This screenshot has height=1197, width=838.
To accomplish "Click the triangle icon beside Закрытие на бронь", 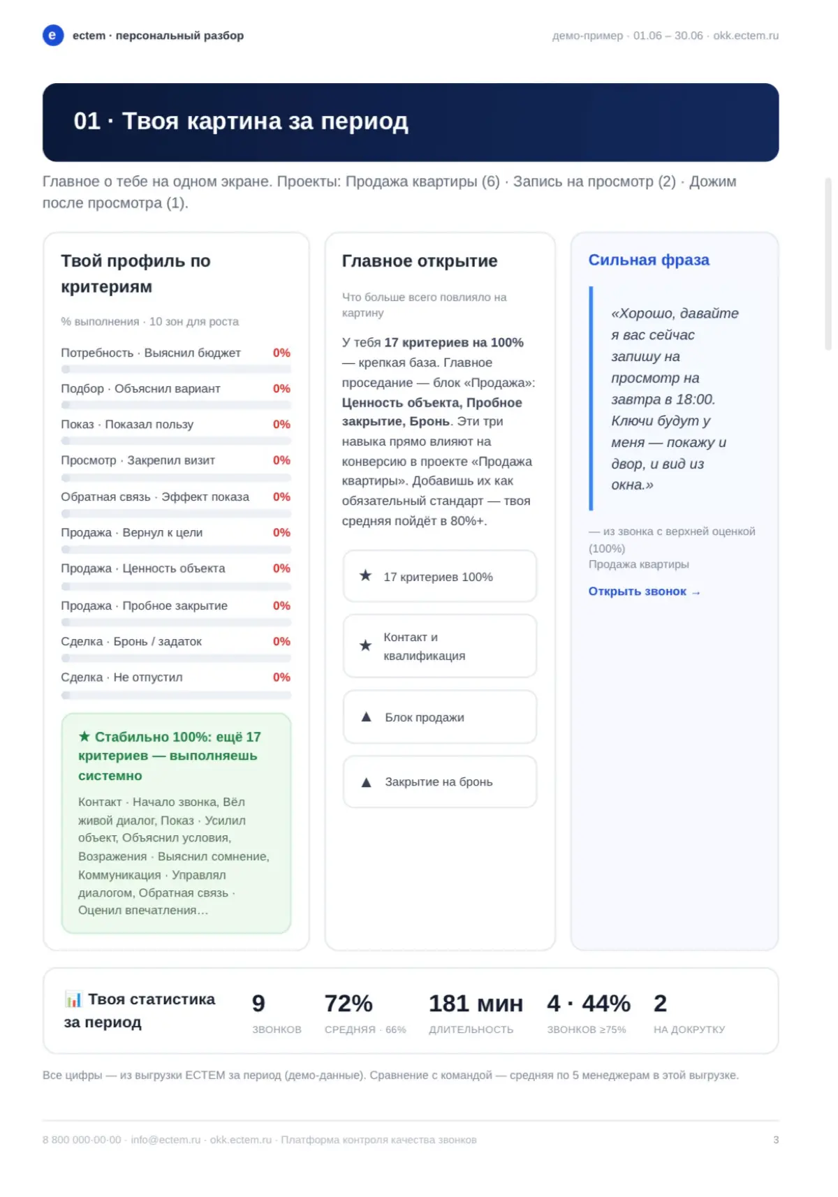I will coord(366,782).
